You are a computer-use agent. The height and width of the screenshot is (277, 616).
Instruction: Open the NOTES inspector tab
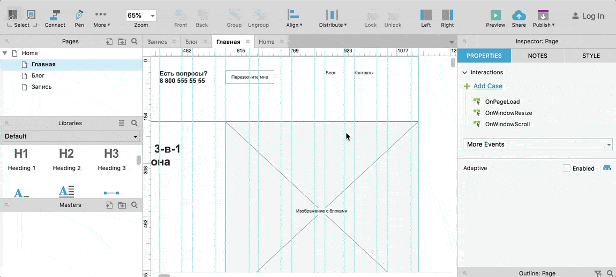(537, 56)
